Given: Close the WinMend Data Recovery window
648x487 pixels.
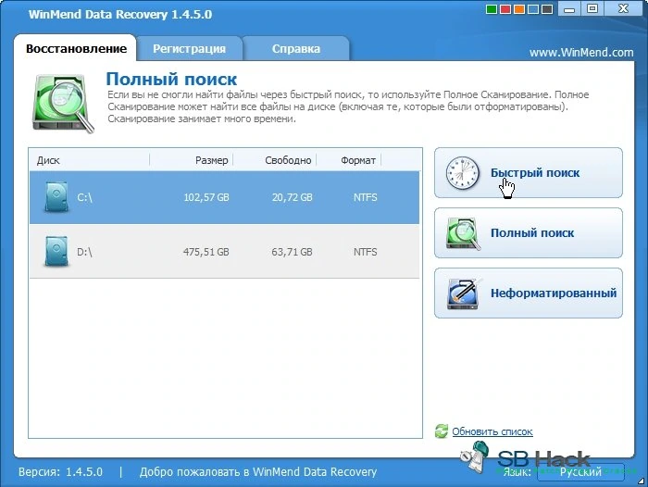Looking at the screenshot, I should (x=623, y=8).
